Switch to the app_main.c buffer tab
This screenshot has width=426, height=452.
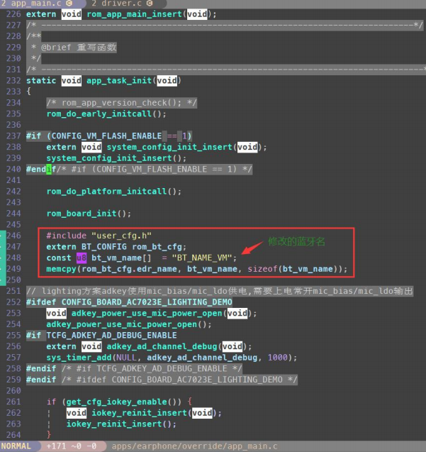pos(38,4)
